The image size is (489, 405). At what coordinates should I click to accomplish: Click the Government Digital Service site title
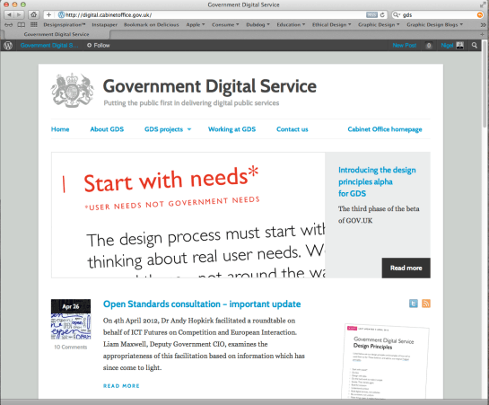click(x=210, y=86)
